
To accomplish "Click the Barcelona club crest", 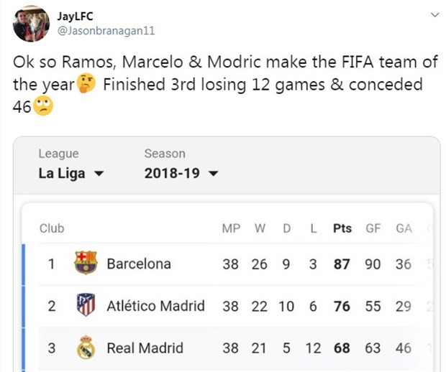I will (x=86, y=264).
